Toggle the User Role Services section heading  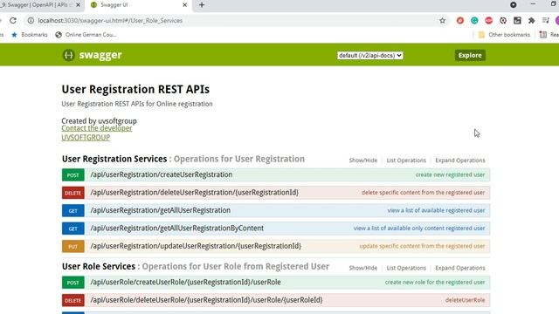99,266
